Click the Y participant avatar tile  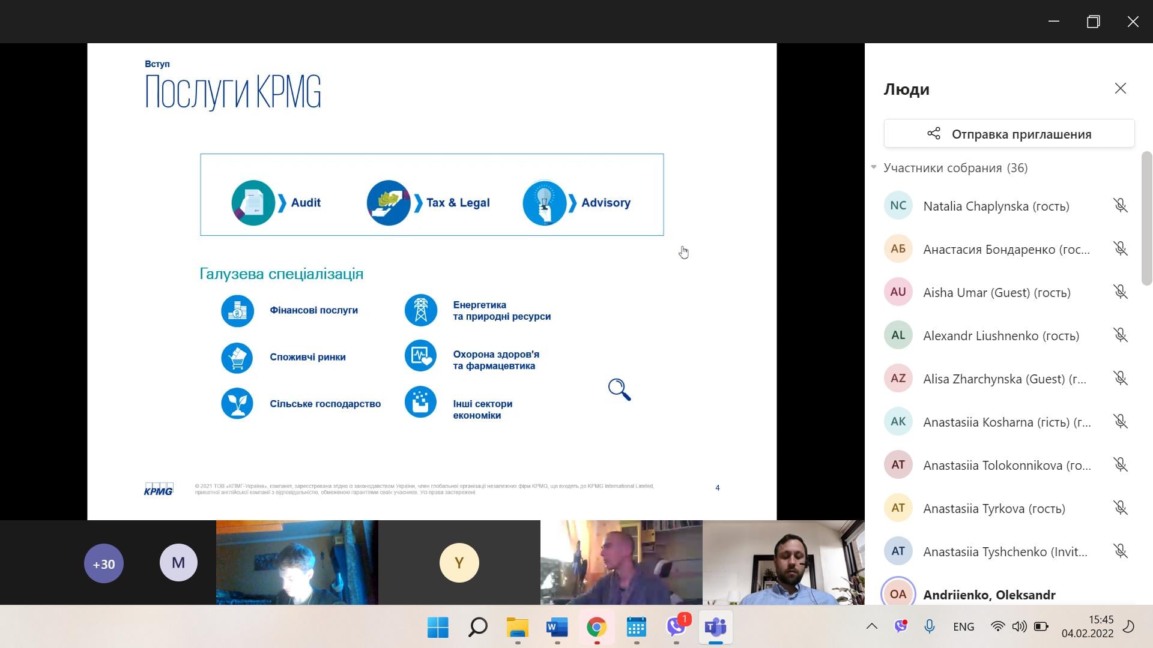459,563
